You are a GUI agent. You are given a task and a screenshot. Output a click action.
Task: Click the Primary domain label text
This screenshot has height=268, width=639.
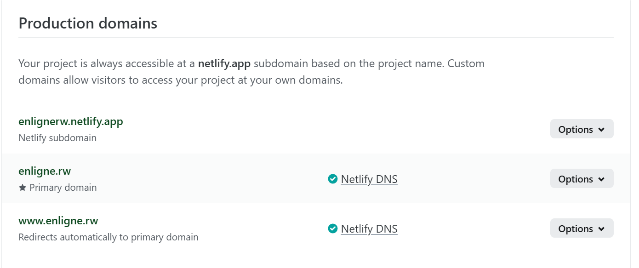(x=63, y=188)
